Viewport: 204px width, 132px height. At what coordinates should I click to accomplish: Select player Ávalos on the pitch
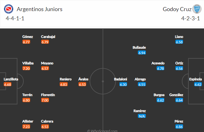click(84, 79)
